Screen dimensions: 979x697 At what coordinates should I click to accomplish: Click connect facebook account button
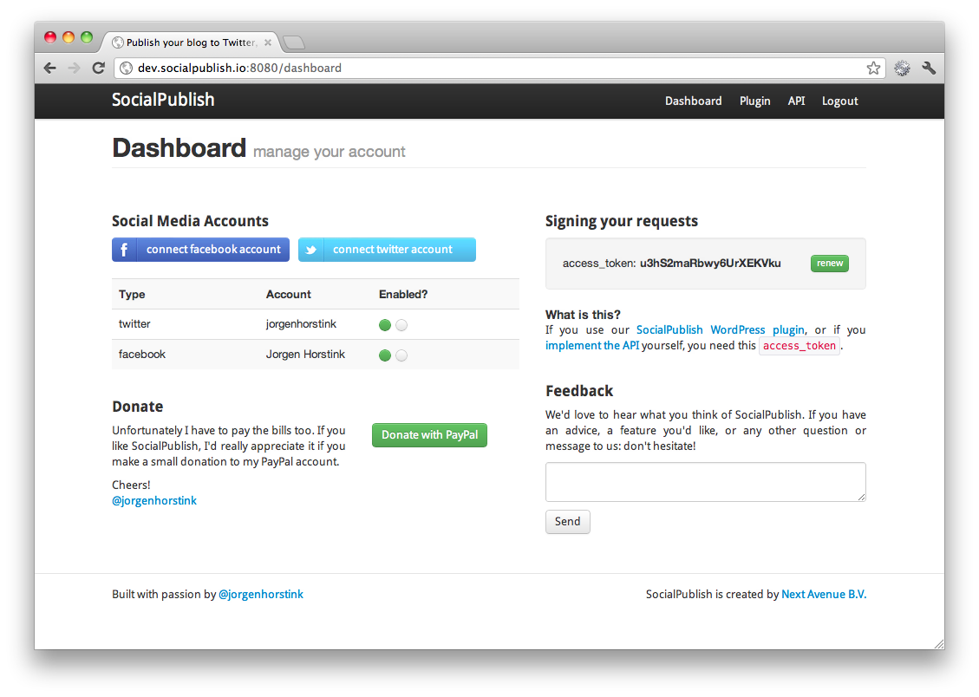[x=200, y=250]
